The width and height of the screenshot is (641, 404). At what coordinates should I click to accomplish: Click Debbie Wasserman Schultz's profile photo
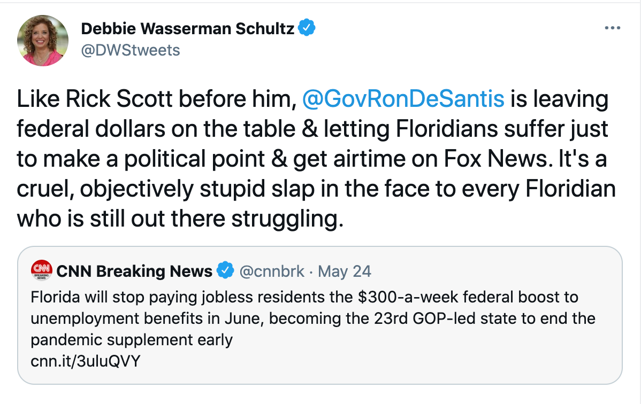point(43,41)
